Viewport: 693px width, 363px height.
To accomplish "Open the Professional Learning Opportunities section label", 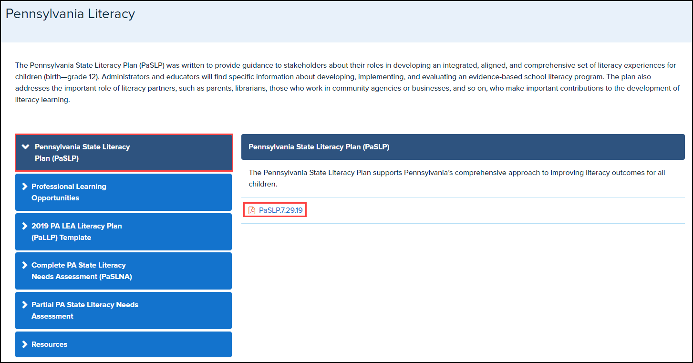I will tap(69, 192).
